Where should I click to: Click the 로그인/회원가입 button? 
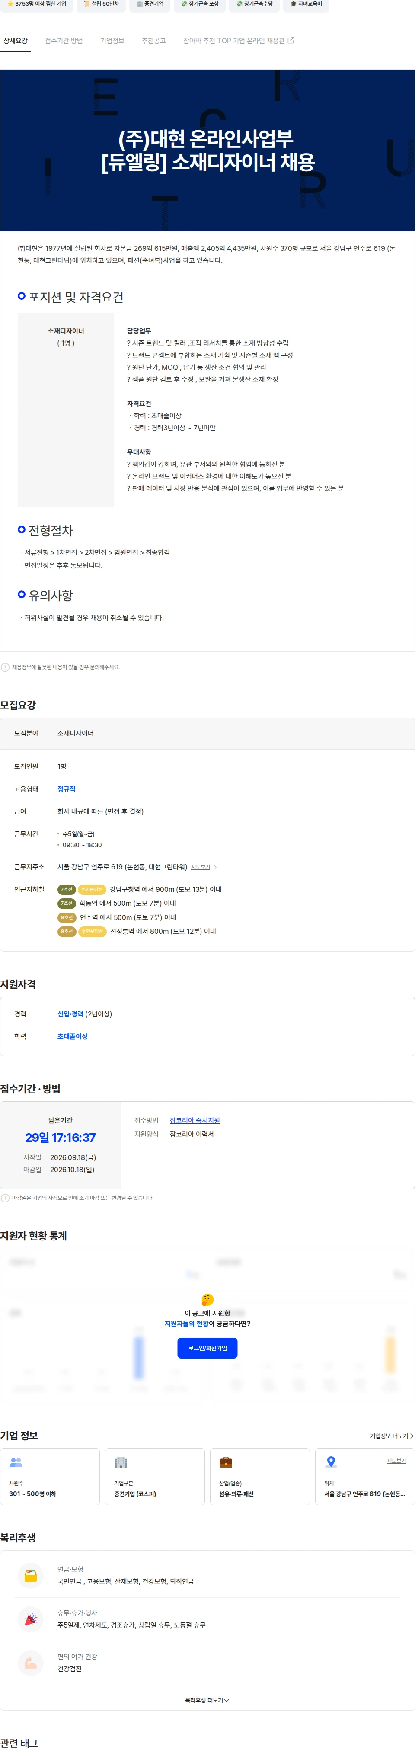click(x=207, y=1348)
